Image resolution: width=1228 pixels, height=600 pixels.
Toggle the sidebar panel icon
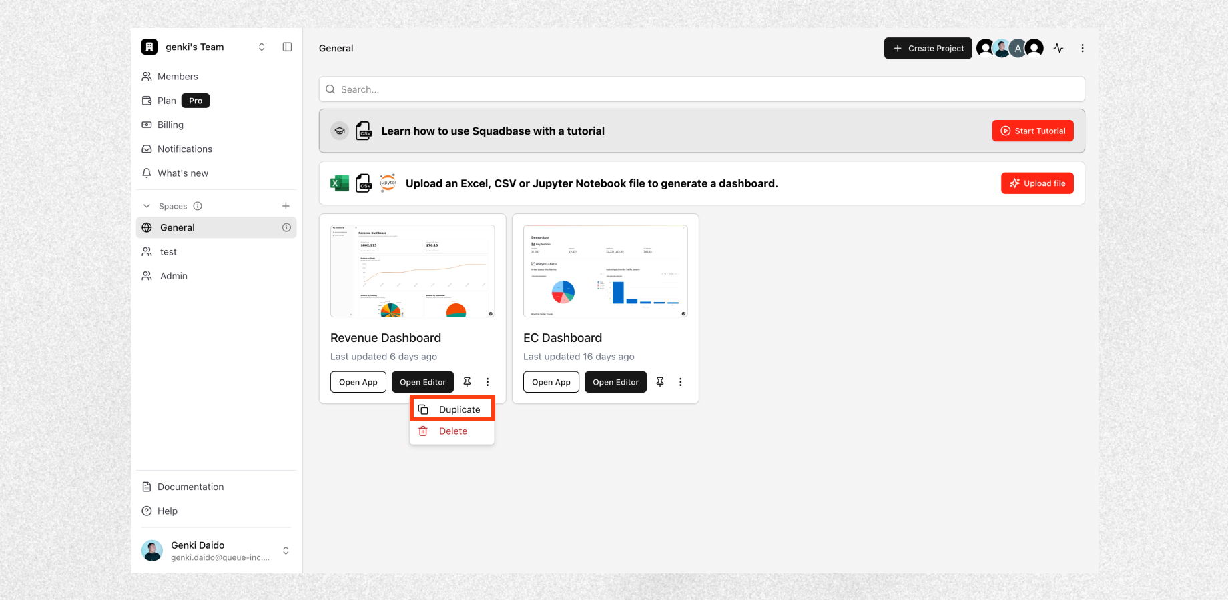click(287, 47)
